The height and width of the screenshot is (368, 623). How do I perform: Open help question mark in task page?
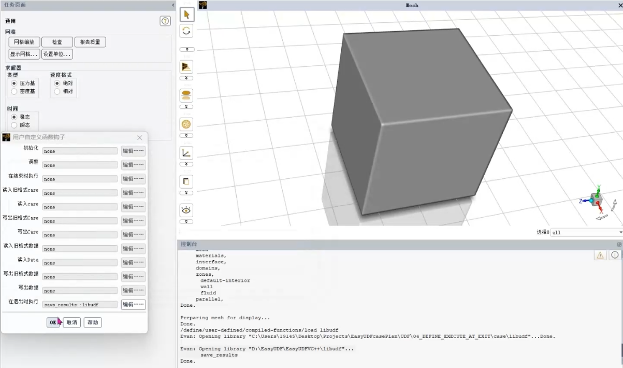tap(165, 21)
